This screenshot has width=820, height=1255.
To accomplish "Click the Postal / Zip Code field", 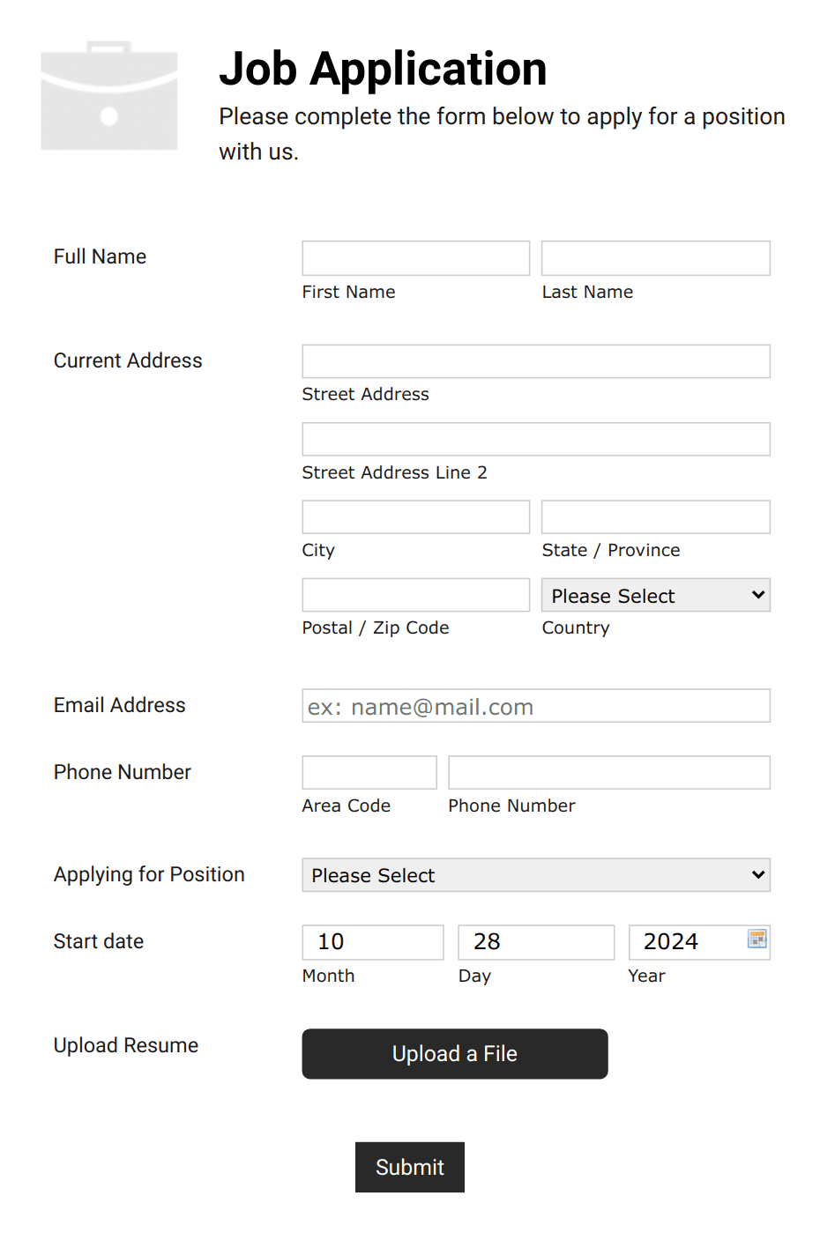I will click(x=414, y=594).
